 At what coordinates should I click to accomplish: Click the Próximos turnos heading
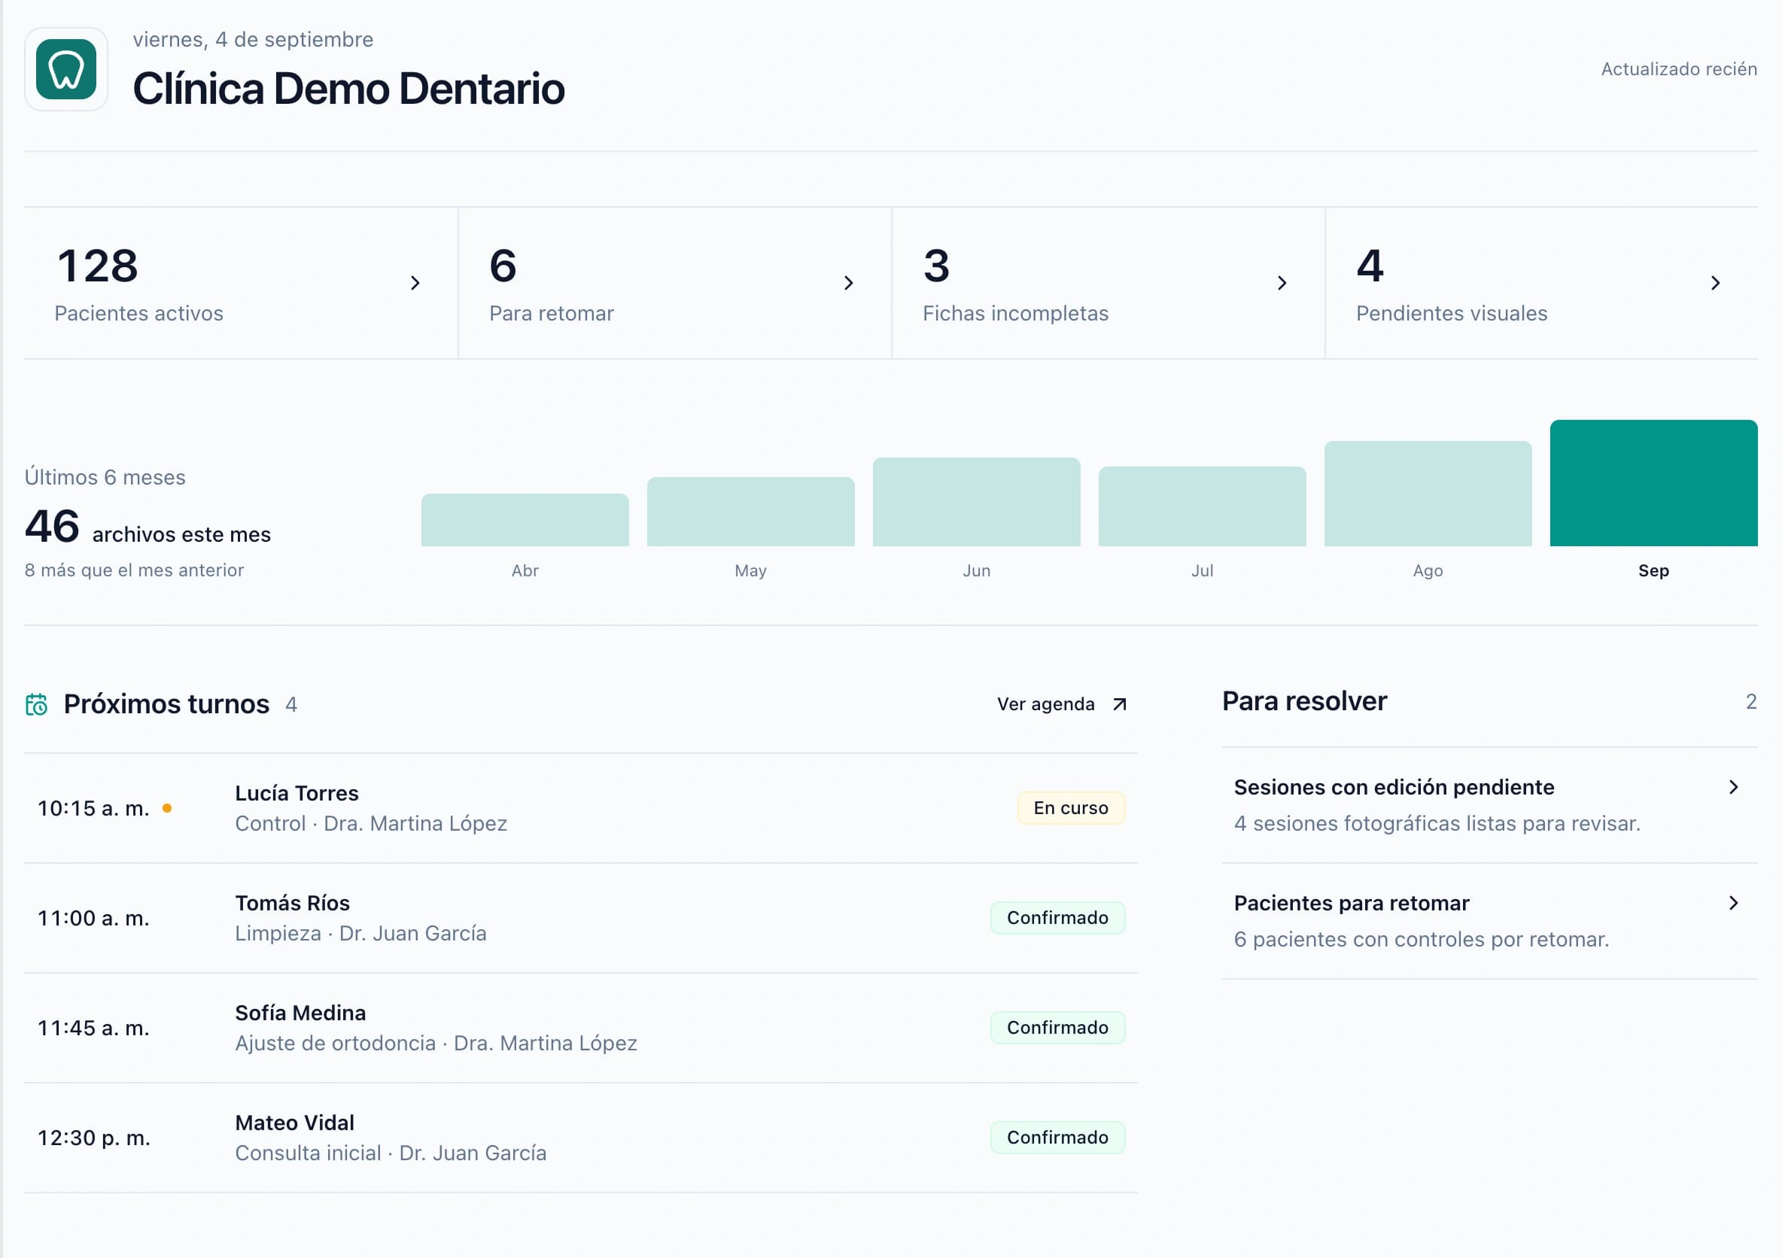pyautogui.click(x=166, y=704)
